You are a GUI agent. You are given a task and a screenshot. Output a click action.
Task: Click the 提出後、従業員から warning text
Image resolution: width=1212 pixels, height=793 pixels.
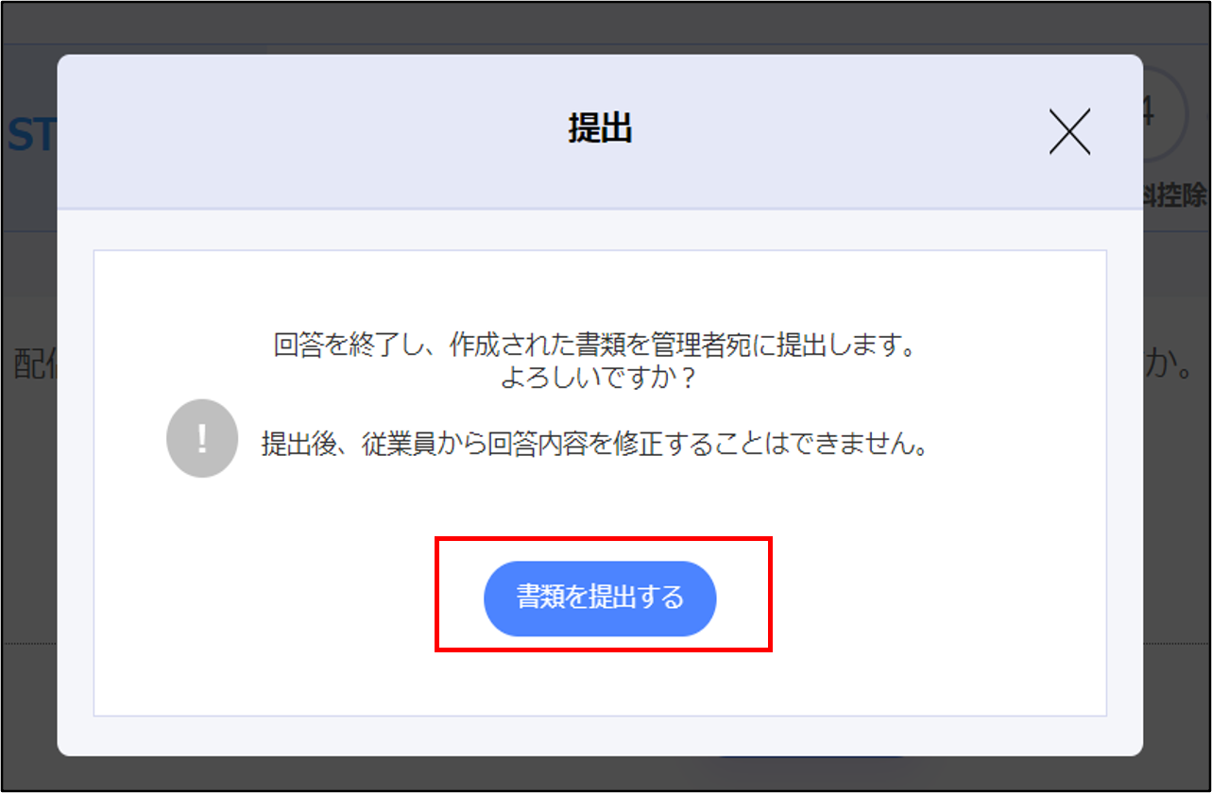[595, 444]
